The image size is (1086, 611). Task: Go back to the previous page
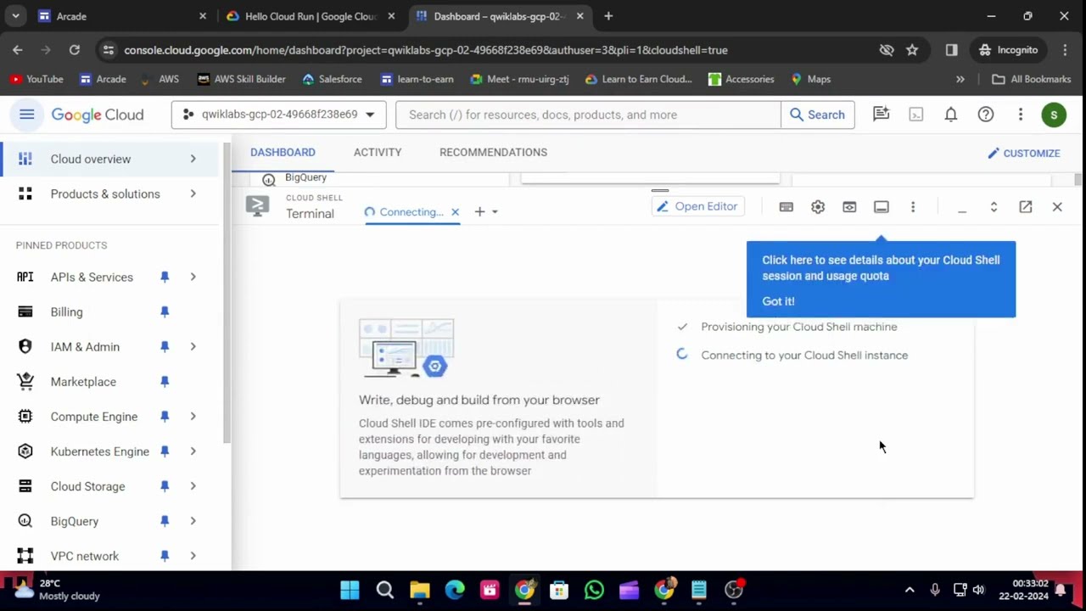pyautogui.click(x=18, y=50)
